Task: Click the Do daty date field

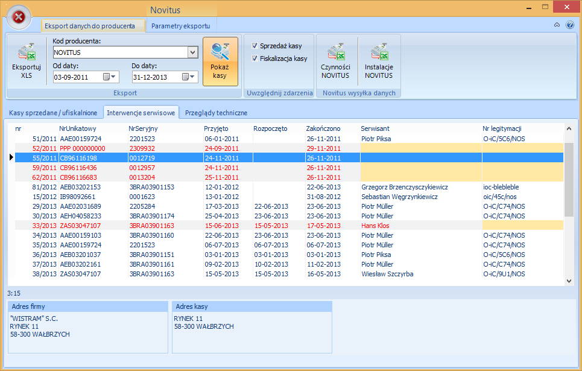Action: 157,77
